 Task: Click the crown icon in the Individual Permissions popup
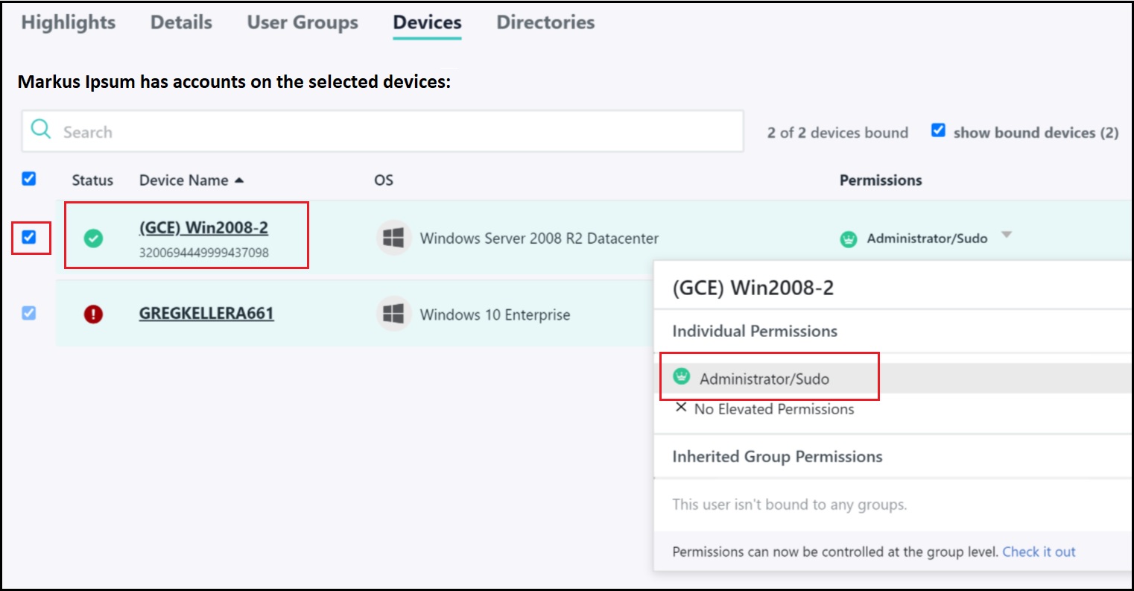[682, 378]
